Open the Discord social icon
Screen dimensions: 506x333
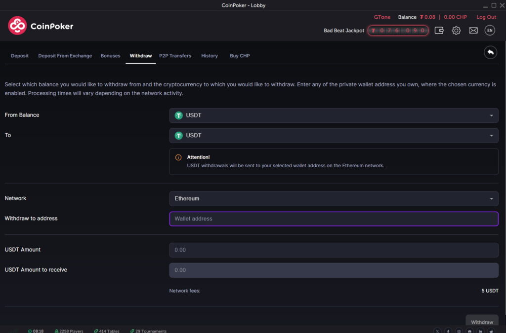tap(469, 331)
